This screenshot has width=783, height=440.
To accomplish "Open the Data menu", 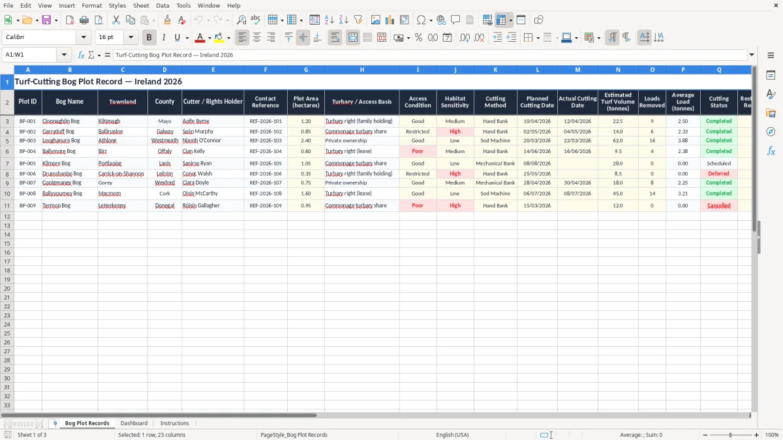I will coord(162,5).
